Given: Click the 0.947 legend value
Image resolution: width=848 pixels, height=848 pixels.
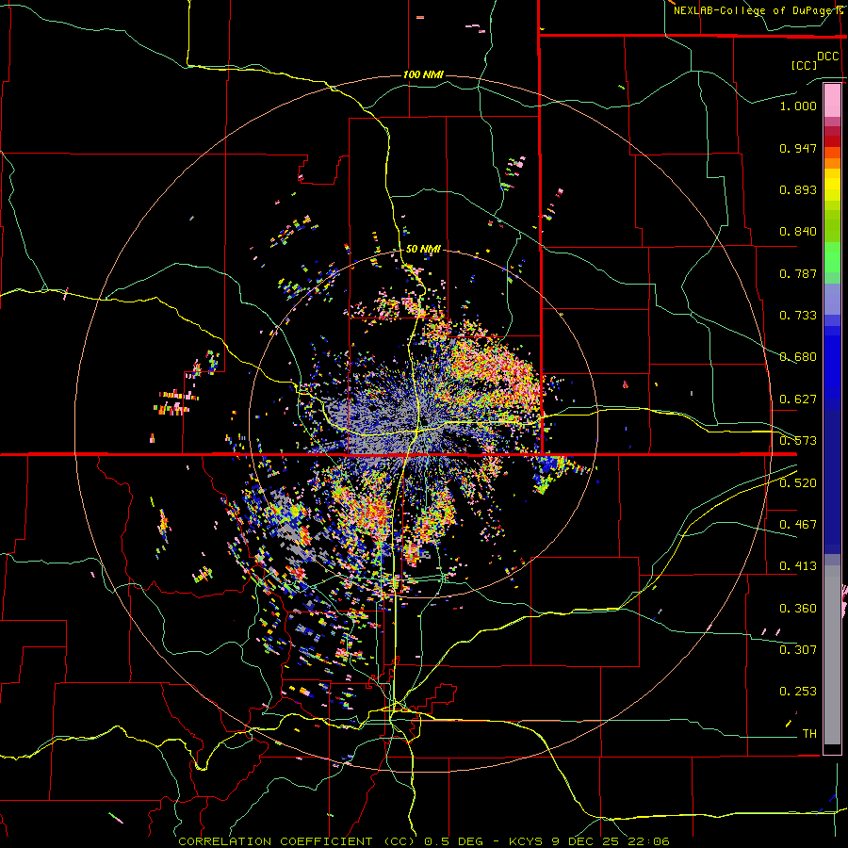Looking at the screenshot, I should [x=798, y=148].
